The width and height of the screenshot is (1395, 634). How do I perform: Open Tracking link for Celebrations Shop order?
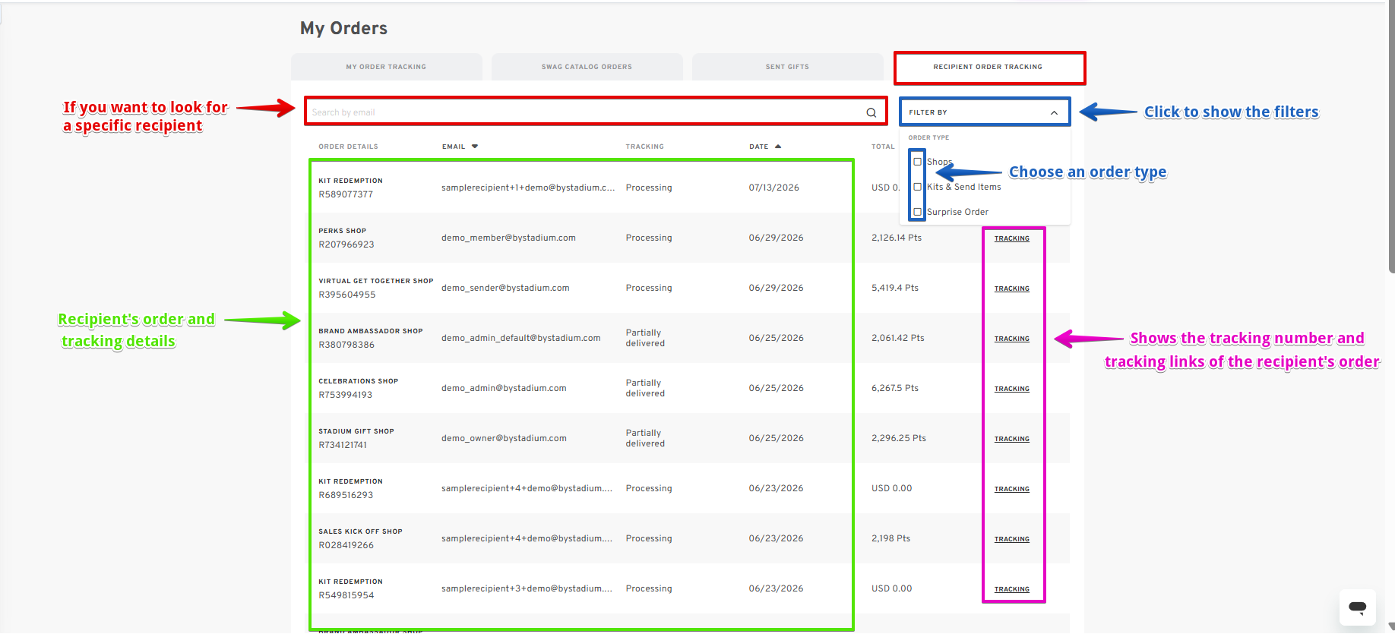click(x=1012, y=389)
